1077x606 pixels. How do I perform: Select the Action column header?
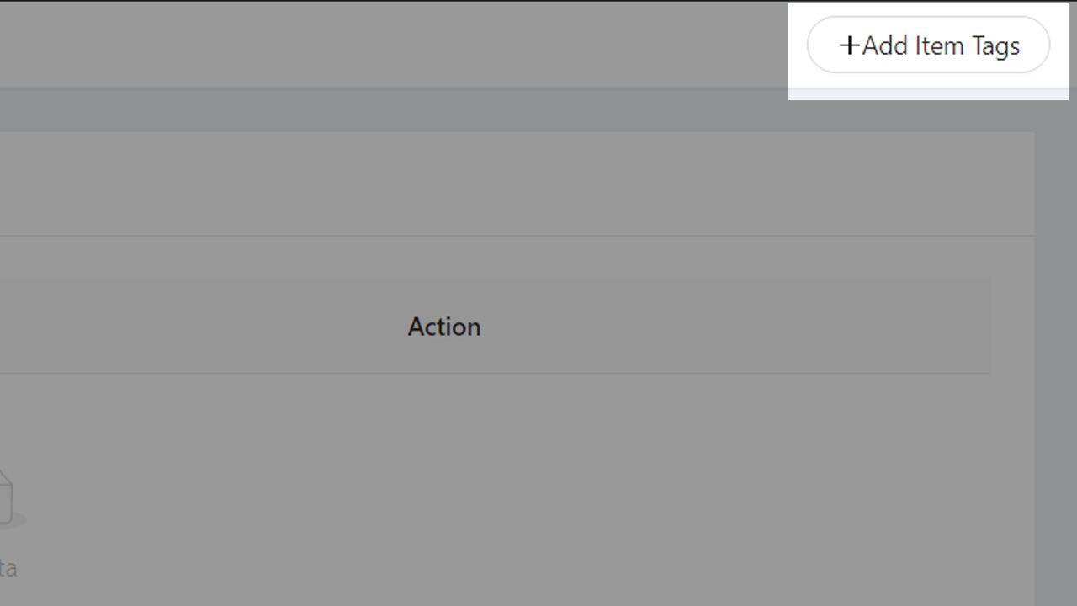[x=444, y=327]
